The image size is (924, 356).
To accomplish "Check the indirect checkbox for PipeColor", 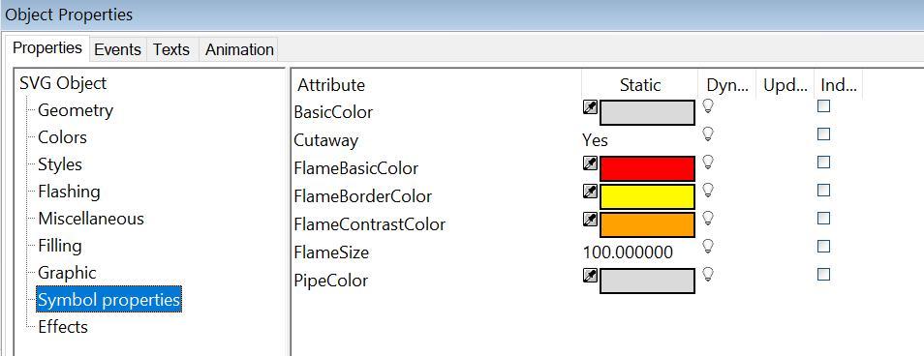I will [x=824, y=274].
